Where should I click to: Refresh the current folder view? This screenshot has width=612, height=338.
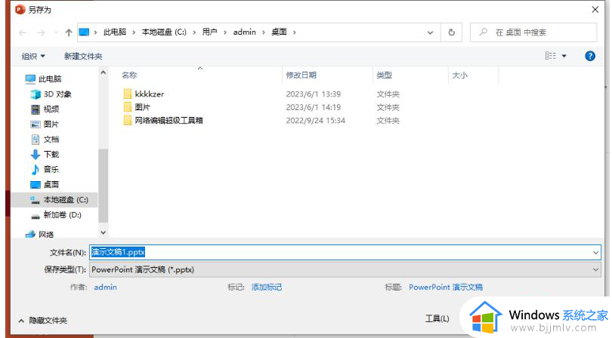pos(452,32)
